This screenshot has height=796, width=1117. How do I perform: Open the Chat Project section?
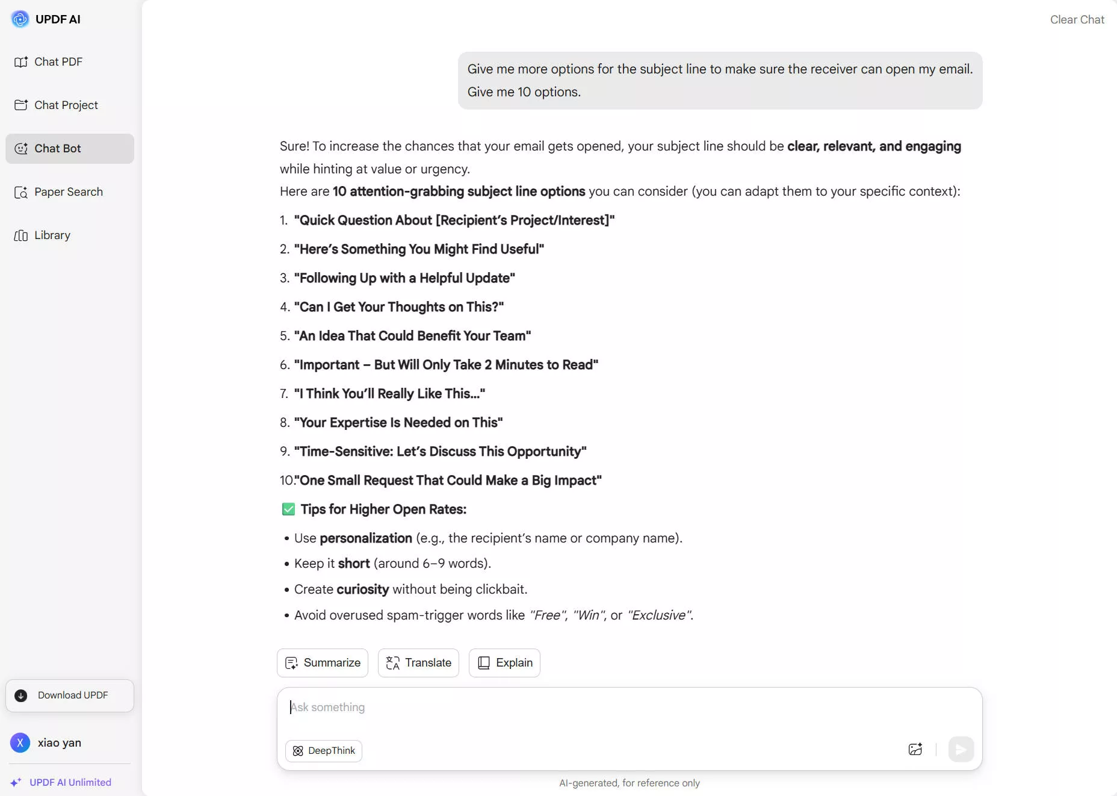[x=66, y=105]
